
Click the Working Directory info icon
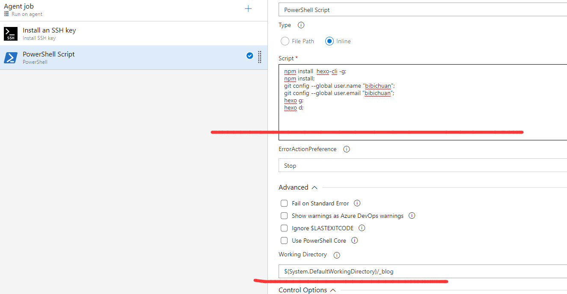[337, 255]
